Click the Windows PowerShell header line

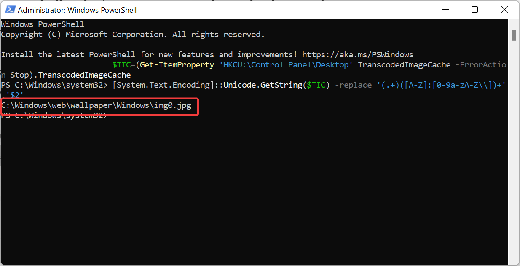42,24
